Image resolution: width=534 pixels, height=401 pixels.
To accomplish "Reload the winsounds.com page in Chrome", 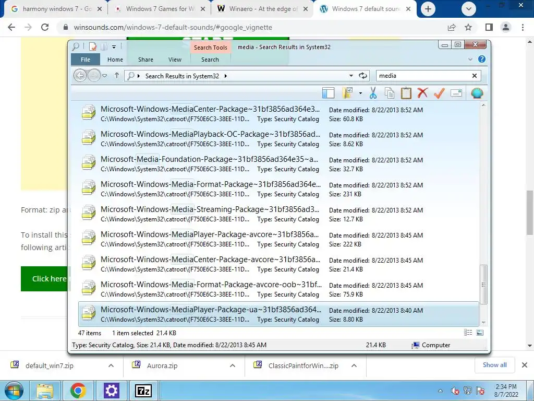I will tap(45, 27).
